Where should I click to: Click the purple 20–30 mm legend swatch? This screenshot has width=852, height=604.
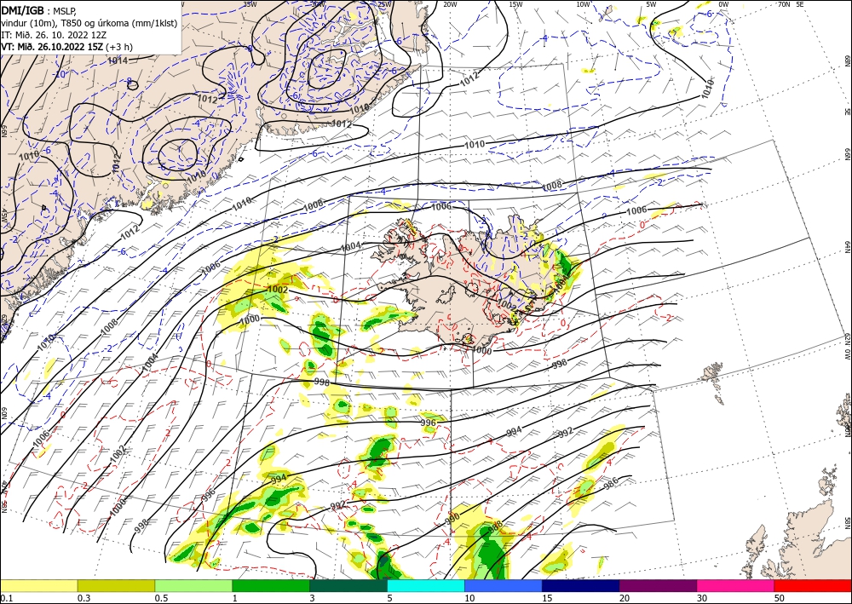[658, 585]
